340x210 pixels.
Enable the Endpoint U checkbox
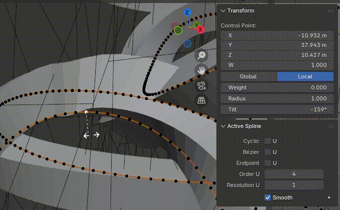point(268,163)
